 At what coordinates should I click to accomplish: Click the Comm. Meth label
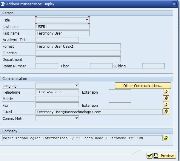coord(13,118)
